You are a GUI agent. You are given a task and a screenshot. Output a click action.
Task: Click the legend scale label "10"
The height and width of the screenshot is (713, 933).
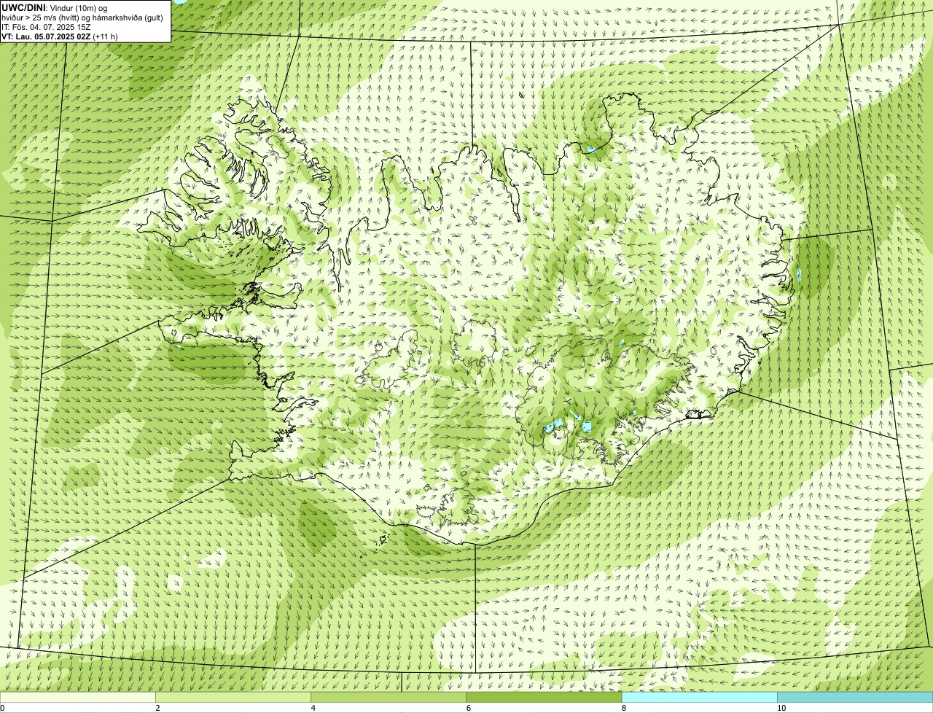tap(781, 708)
